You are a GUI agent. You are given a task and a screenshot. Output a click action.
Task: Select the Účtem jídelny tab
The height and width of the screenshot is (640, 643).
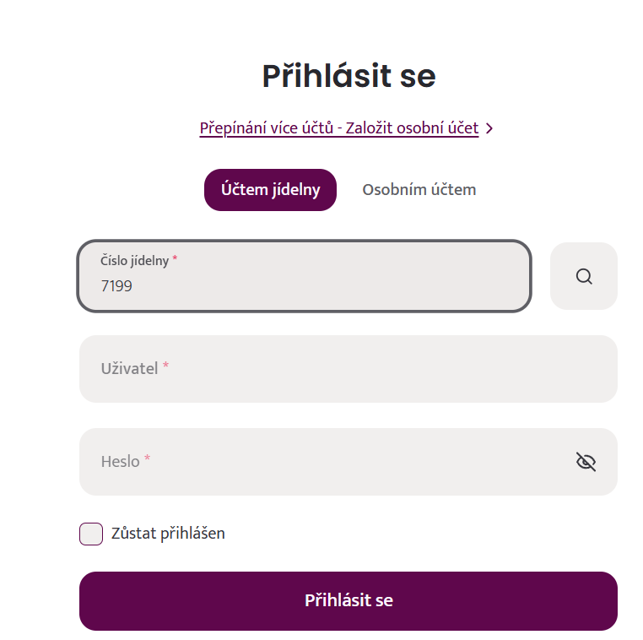[270, 190]
